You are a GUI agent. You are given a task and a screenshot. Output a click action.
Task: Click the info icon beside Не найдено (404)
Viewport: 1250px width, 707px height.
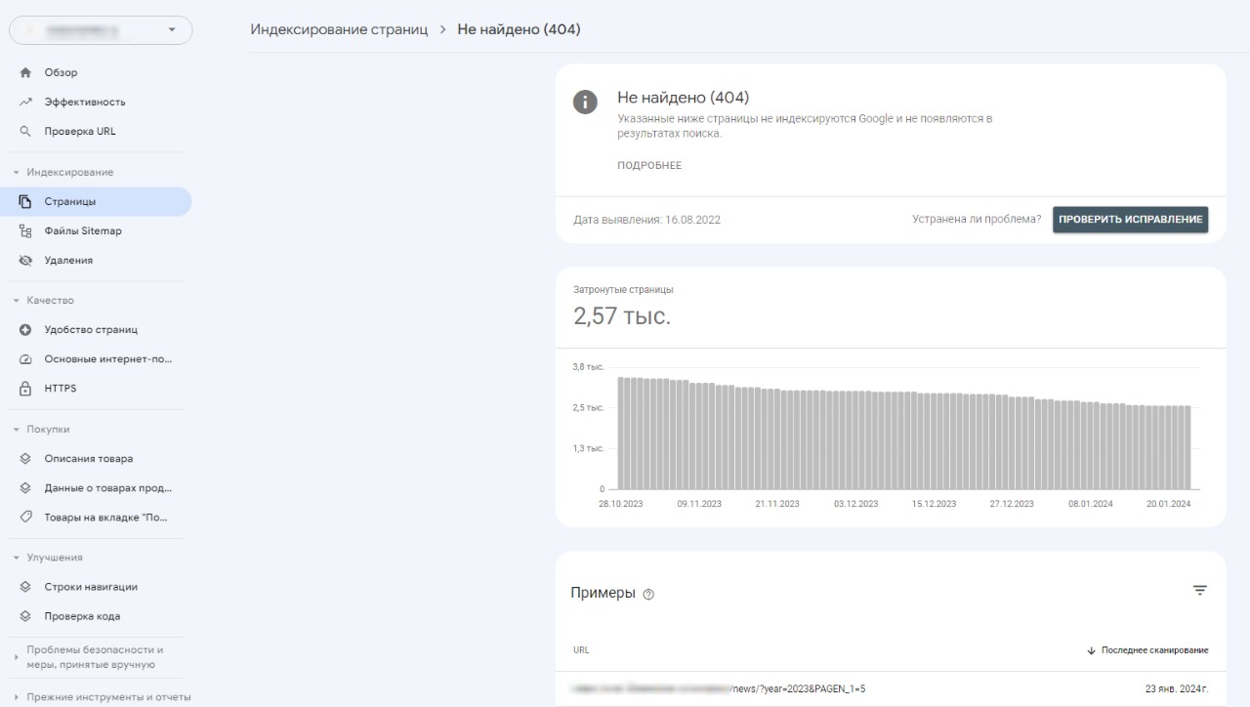click(585, 102)
